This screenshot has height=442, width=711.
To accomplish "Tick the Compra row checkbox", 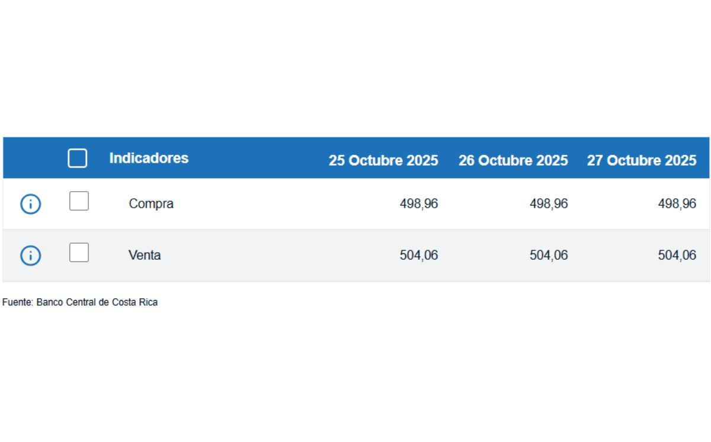I will pyautogui.click(x=79, y=201).
